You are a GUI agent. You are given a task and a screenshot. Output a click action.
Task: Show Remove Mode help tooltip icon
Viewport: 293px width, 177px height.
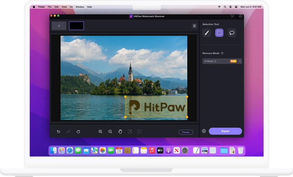pos(222,53)
